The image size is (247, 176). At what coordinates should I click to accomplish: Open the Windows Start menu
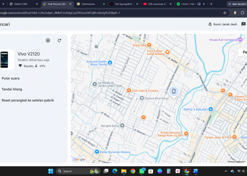pyautogui.click(x=51, y=171)
